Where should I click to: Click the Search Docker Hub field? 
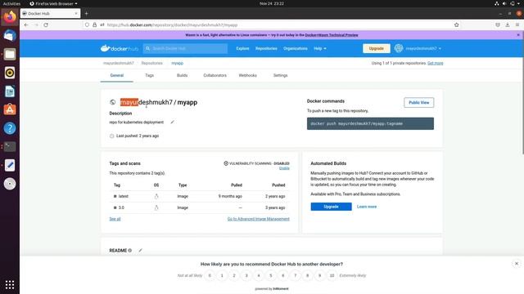point(185,49)
